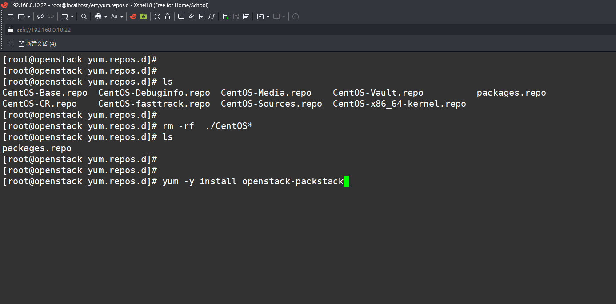
Task: Expand the Open session dropdown arrow
Action: (x=29, y=17)
